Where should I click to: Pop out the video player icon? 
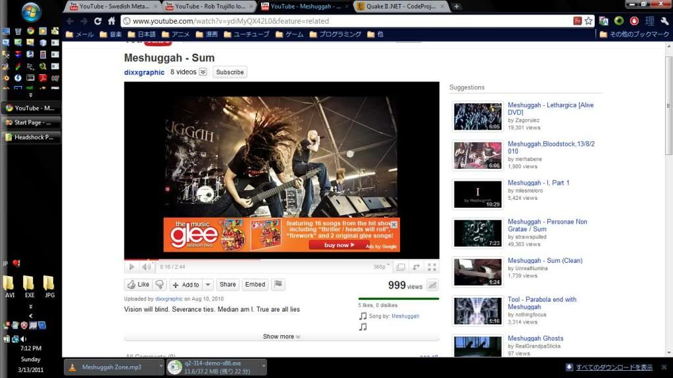pyautogui.click(x=416, y=267)
